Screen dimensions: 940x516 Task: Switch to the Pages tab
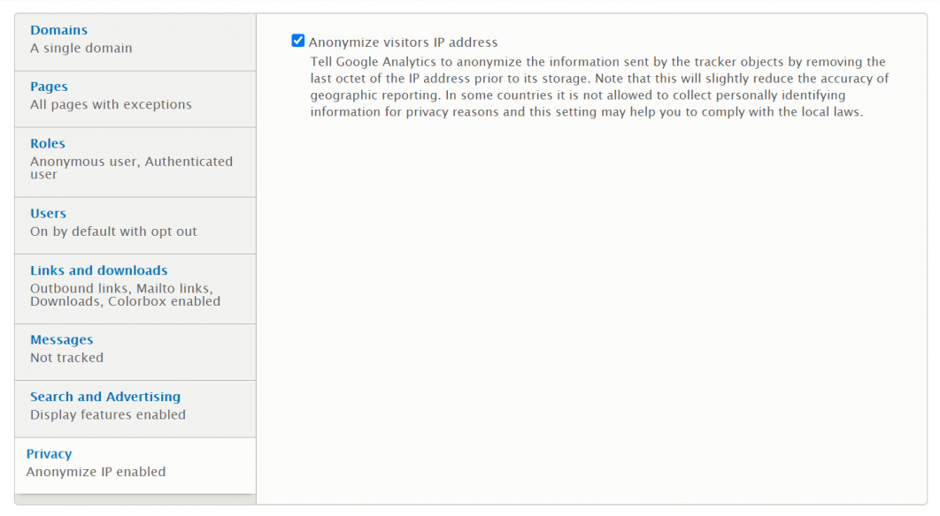tap(49, 87)
